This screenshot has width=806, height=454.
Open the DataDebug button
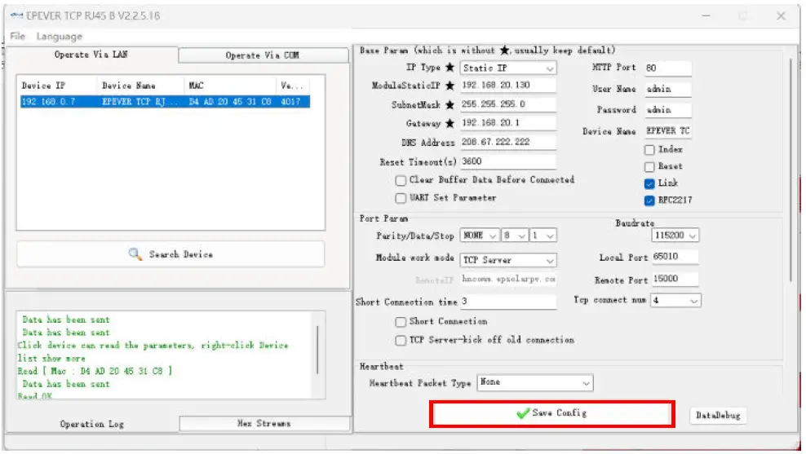coord(718,415)
